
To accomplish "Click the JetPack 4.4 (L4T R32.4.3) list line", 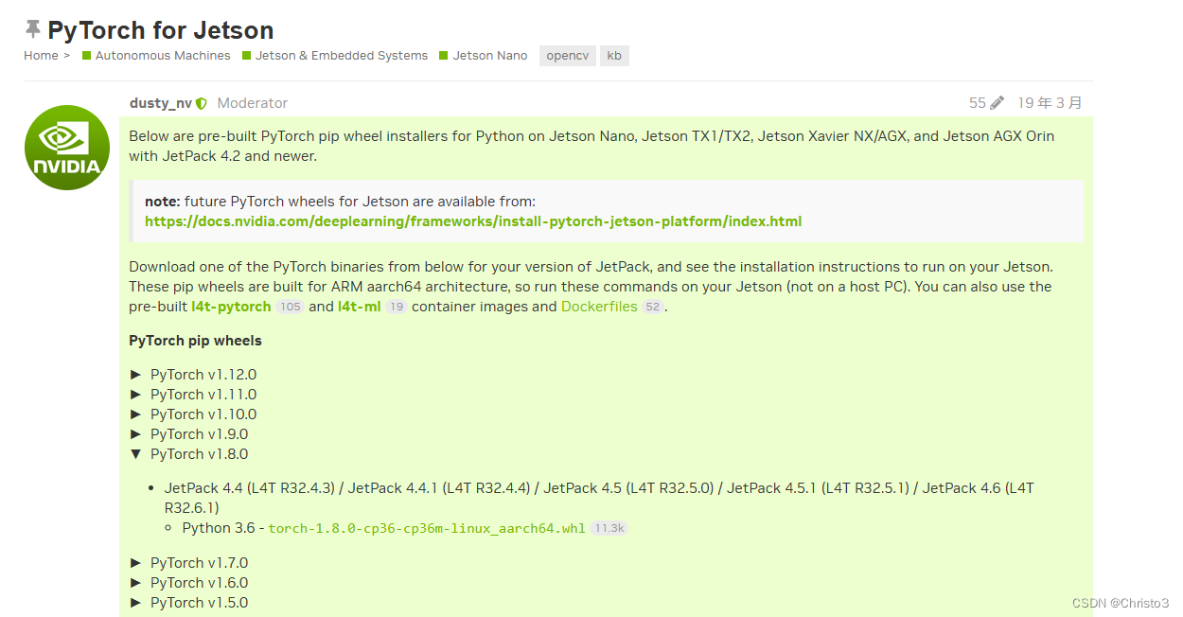I will [599, 498].
